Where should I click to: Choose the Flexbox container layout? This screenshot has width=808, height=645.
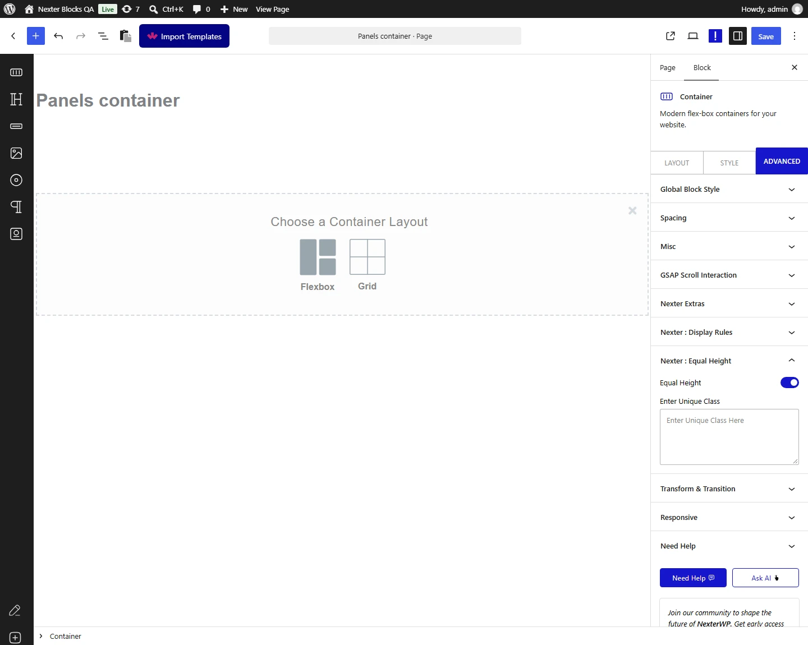[x=318, y=265]
